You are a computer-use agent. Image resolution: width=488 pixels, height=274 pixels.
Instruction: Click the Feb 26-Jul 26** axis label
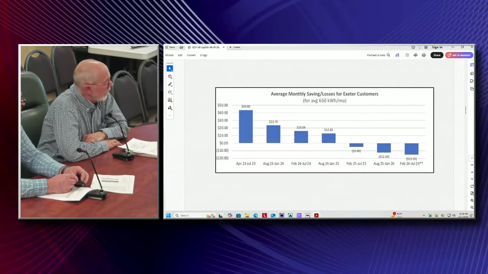click(x=411, y=164)
